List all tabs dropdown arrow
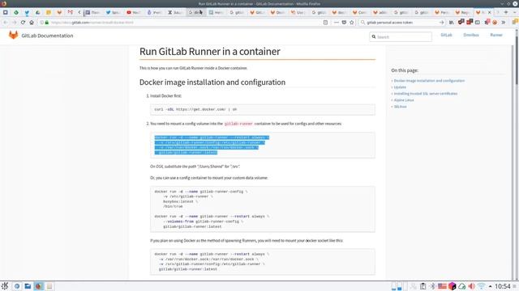This screenshot has width=519, height=291. [x=514, y=12]
